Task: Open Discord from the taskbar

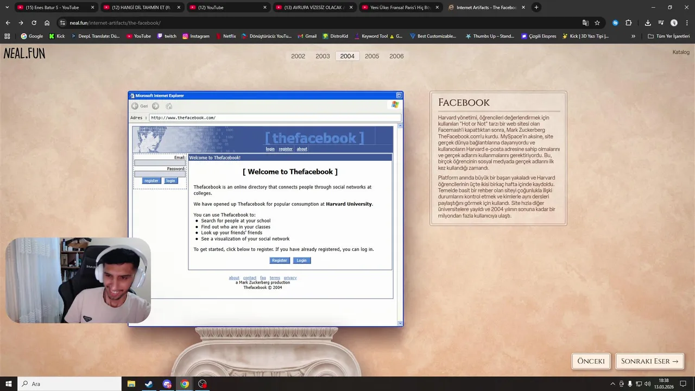Action: (167, 384)
